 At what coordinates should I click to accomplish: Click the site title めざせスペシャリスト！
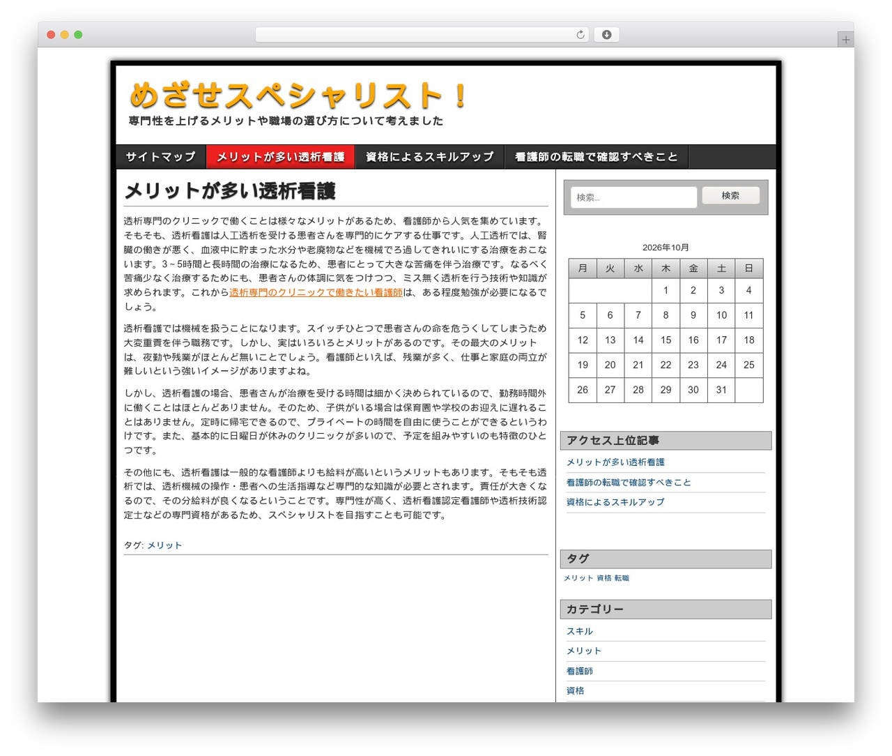(298, 96)
